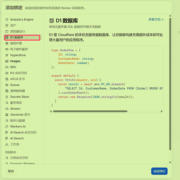The width and height of the screenshot is (180, 180).
Task: Choose 媒体 binding option
Action: [x=23, y=67]
